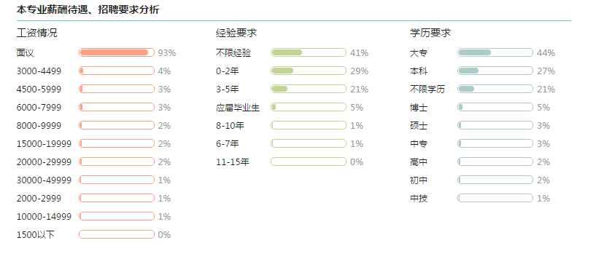Image resolution: width=596 pixels, height=267 pixels.
Task: Select the 博士 education bar
Action: pyautogui.click(x=495, y=108)
